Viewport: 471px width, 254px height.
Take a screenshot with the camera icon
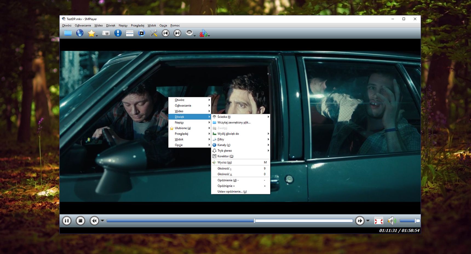click(106, 33)
